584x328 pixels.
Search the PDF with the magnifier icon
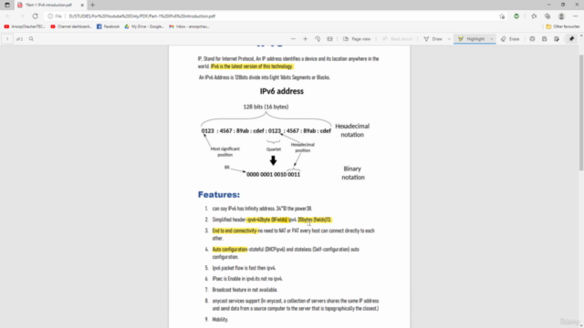pyautogui.click(x=31, y=38)
